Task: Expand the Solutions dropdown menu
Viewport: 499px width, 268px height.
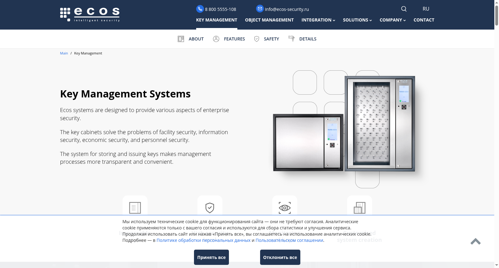Action: (x=357, y=20)
